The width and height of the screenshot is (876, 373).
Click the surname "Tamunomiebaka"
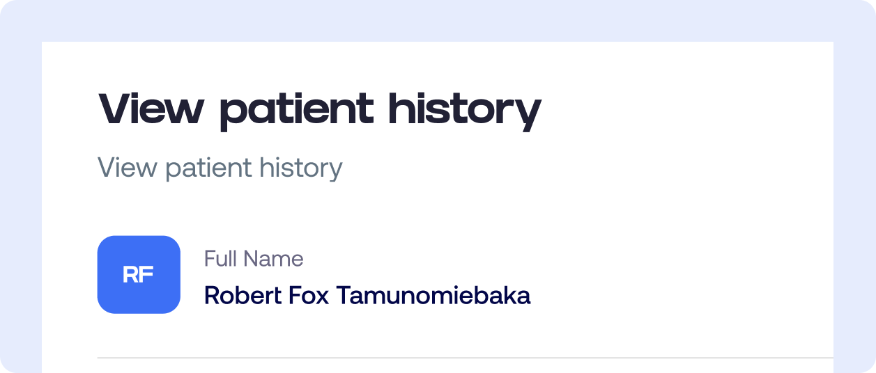pyautogui.click(x=433, y=296)
